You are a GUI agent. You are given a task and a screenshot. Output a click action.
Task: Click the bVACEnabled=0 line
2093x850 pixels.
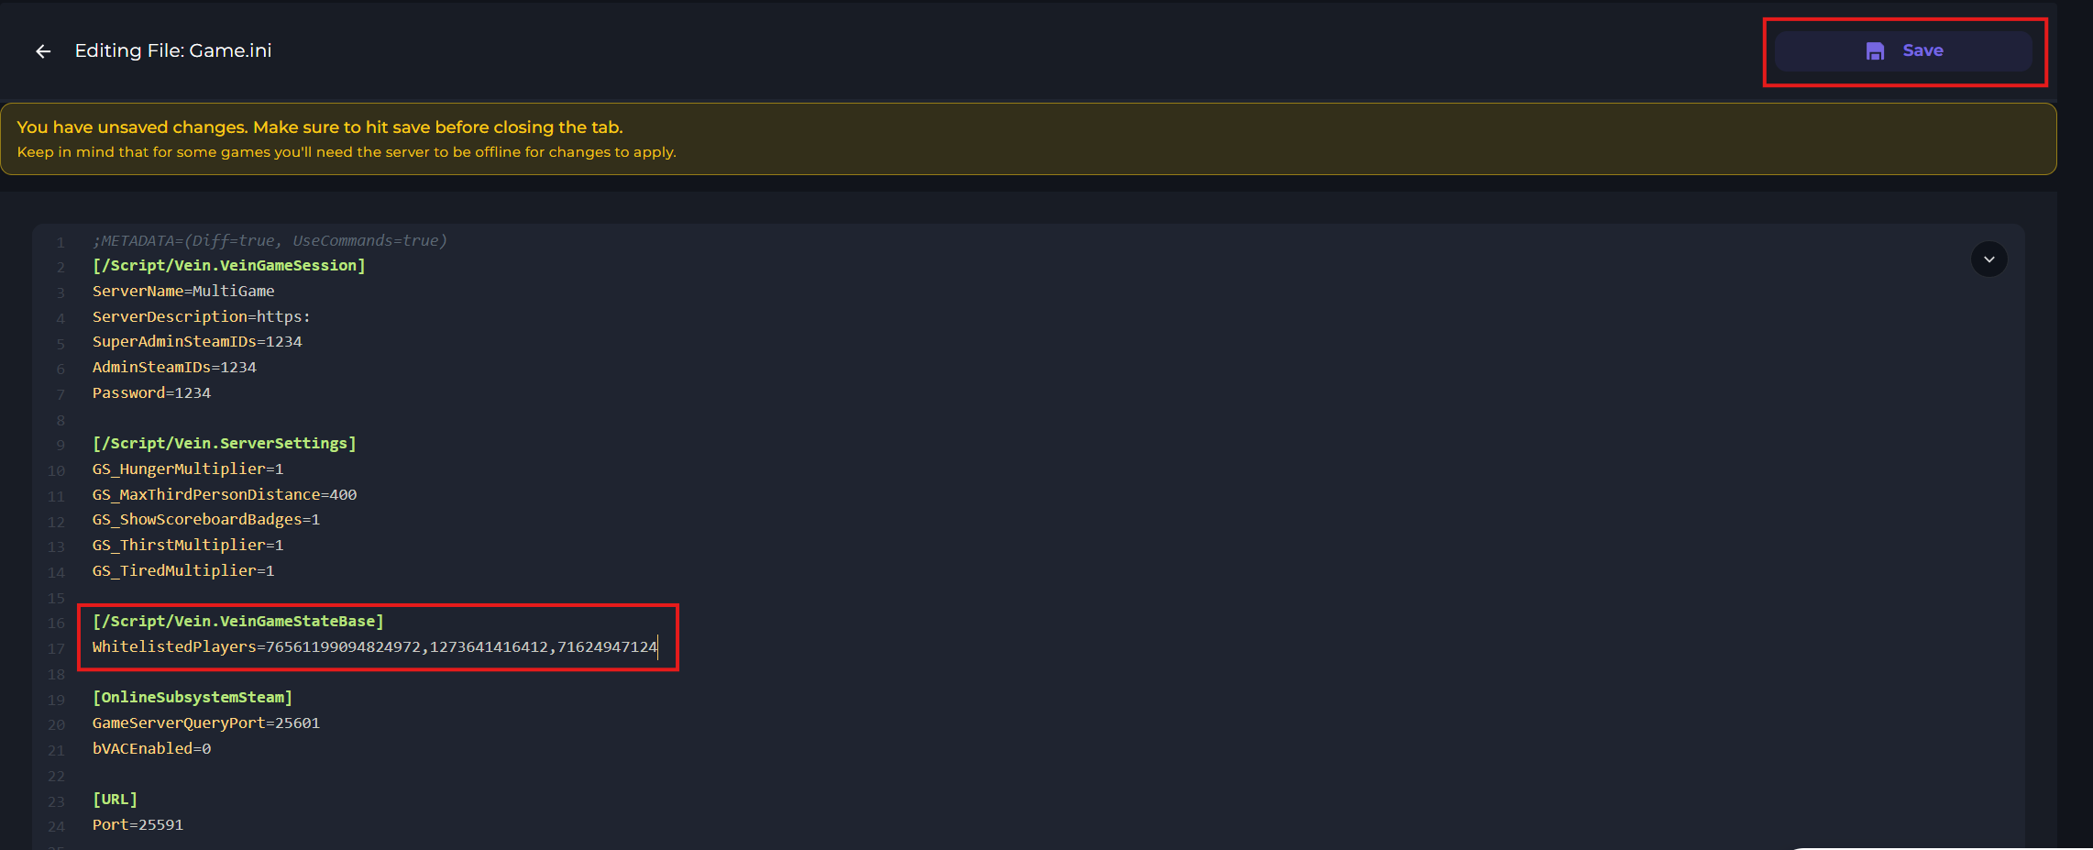[151, 749]
